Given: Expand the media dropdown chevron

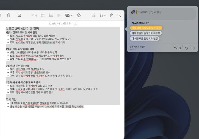Looking at the screenshot, I should coord(72,15).
